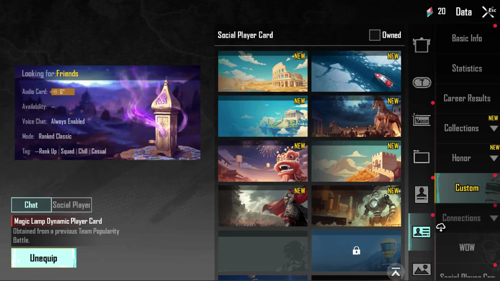Image resolution: width=500 pixels, height=281 pixels.
Task: Expand the Honor section arrow
Action: 493,158
